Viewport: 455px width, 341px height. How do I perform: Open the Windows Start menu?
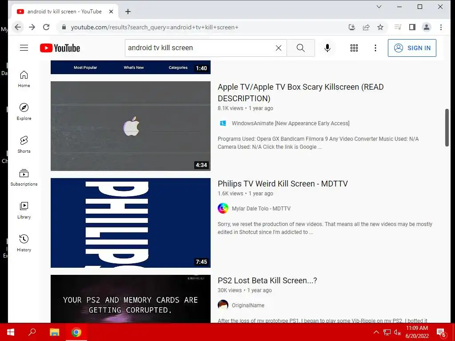click(11, 332)
